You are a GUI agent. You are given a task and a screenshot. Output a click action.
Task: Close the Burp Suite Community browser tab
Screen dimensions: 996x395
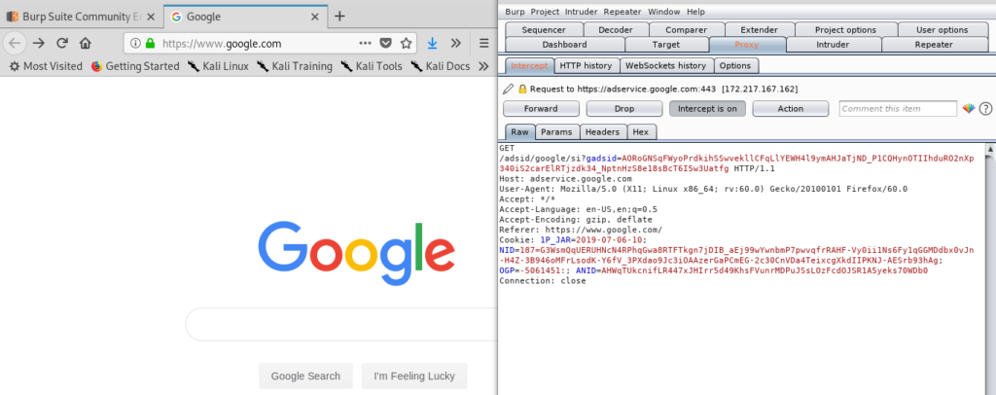[151, 17]
